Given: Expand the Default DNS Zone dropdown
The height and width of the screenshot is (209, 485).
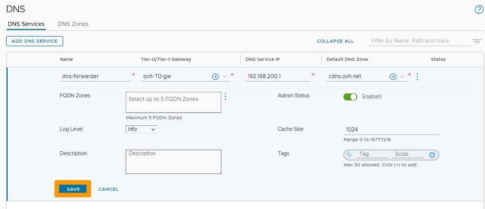Looking at the screenshot, I should 402,77.
